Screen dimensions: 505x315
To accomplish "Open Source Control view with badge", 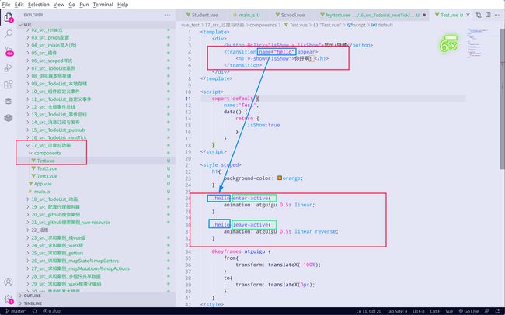I will [9, 50].
